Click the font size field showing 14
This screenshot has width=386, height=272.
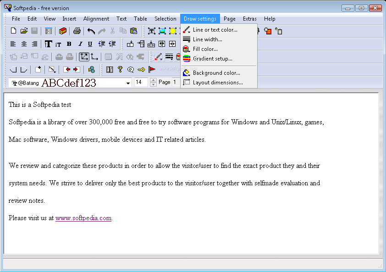point(141,82)
